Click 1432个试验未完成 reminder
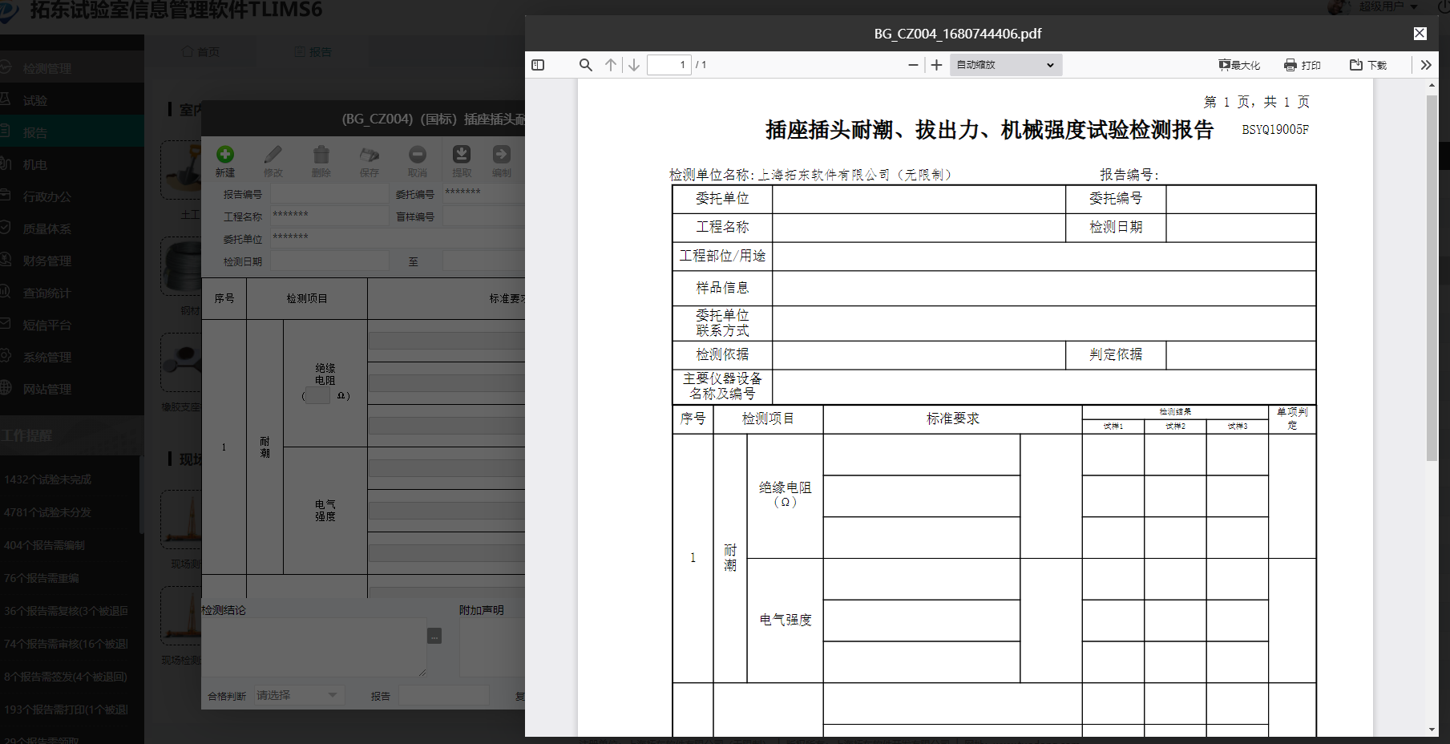The height and width of the screenshot is (744, 1450). coord(48,479)
